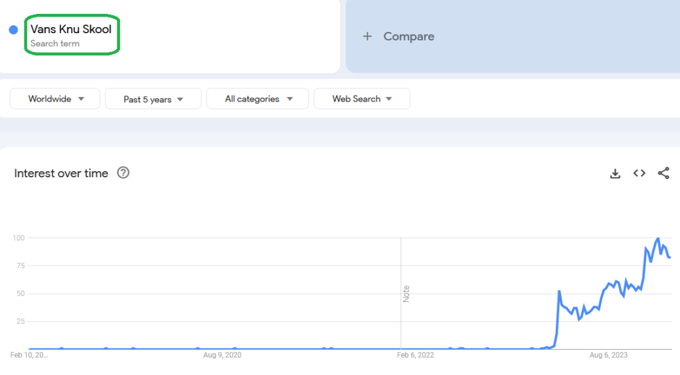Download the interest over time CSV
Image resolution: width=680 pixels, height=375 pixels.
pyautogui.click(x=615, y=173)
